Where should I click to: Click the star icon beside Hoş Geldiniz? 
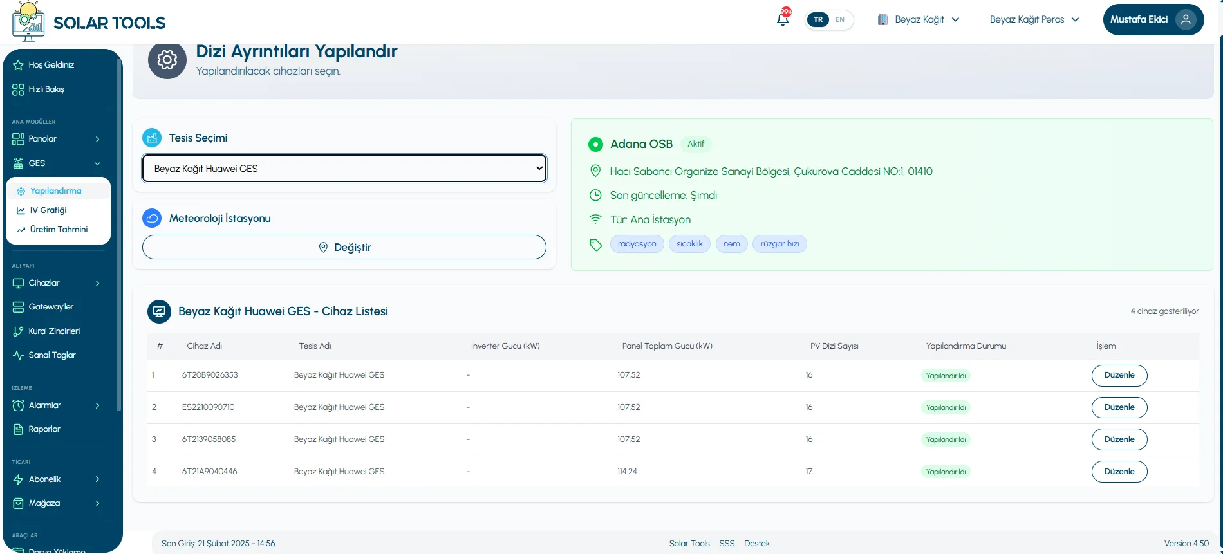[x=18, y=65]
